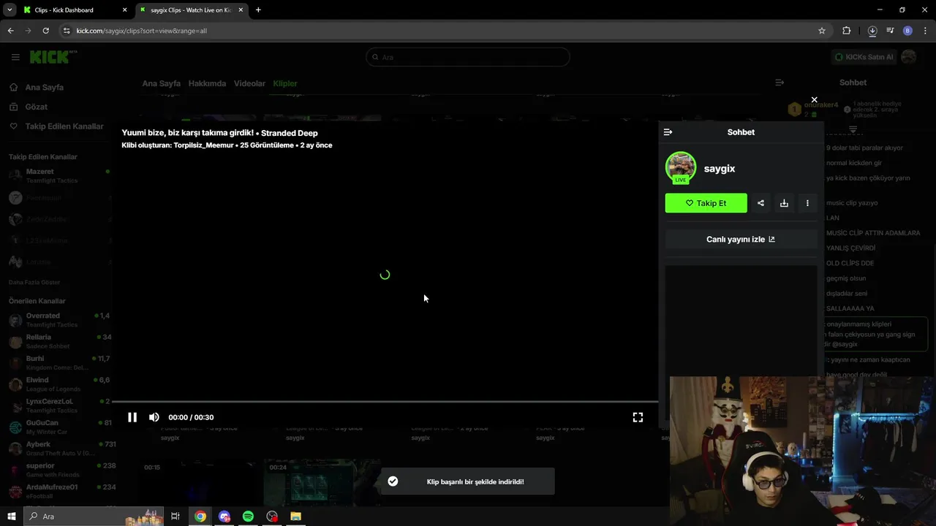This screenshot has height=526, width=936.
Task: Click the saygix channel name in the panel
Action: click(x=720, y=169)
